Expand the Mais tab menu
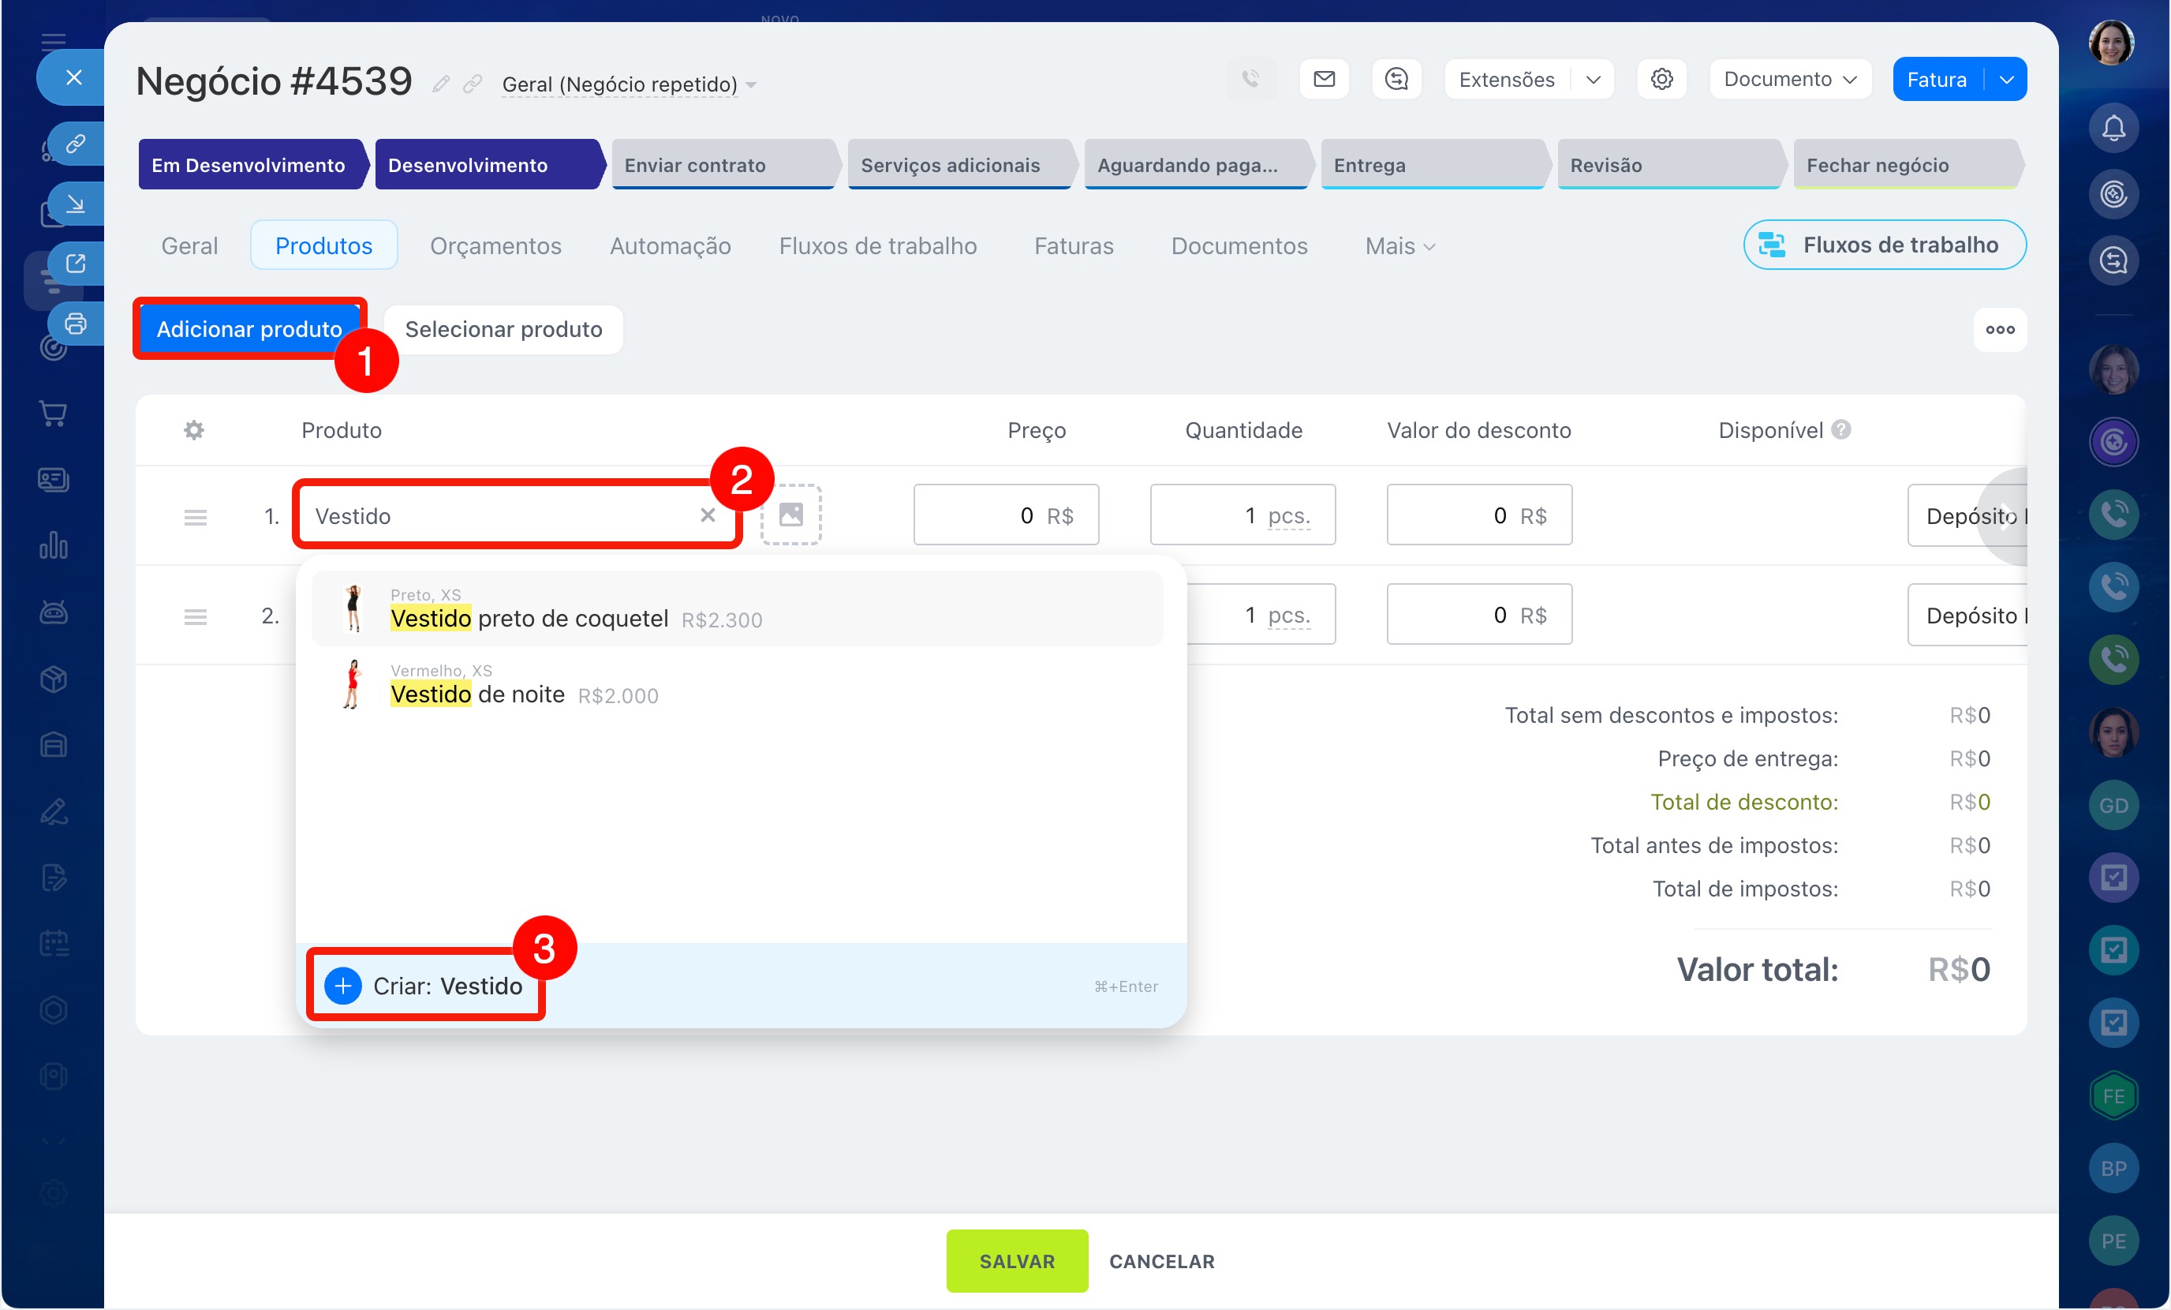This screenshot has width=2171, height=1310. [x=1399, y=246]
